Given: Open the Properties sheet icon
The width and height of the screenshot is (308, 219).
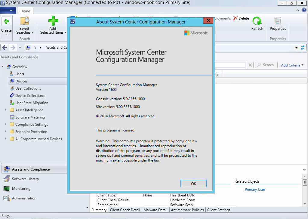Looking at the screenshot, I should [x=278, y=21].
